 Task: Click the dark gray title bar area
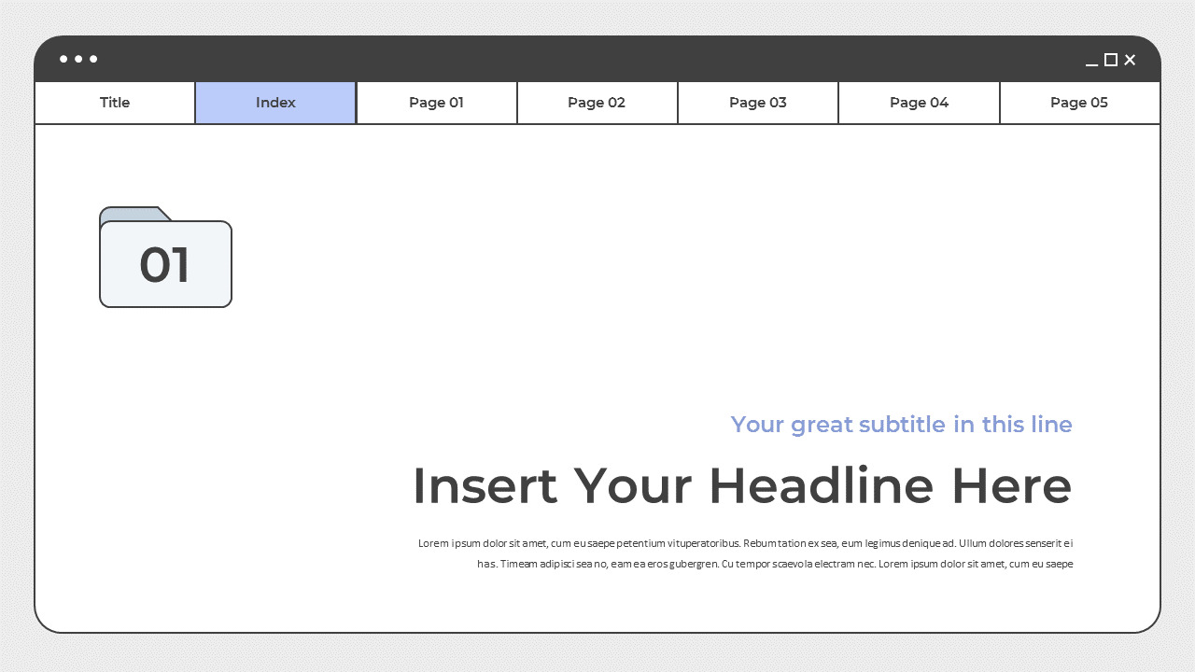[597, 59]
